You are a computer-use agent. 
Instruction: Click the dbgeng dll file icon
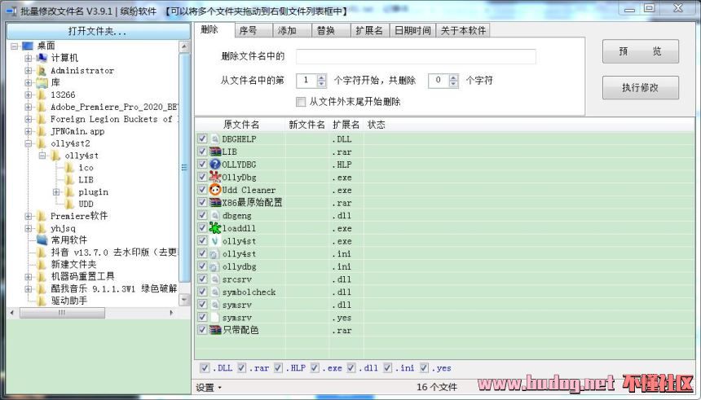click(215, 215)
